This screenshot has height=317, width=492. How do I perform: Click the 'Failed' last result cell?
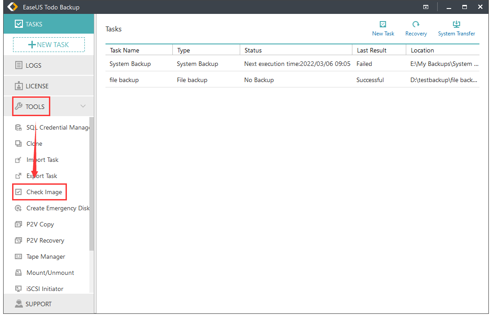tap(364, 64)
